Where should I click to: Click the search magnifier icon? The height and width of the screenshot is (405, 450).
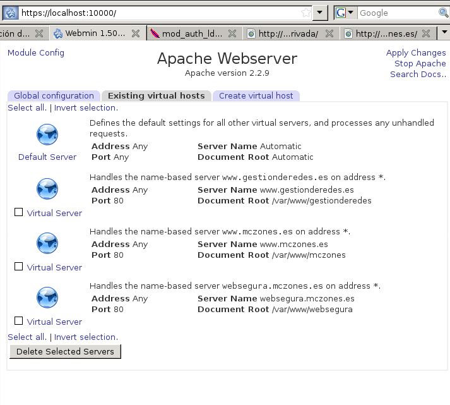(x=443, y=13)
